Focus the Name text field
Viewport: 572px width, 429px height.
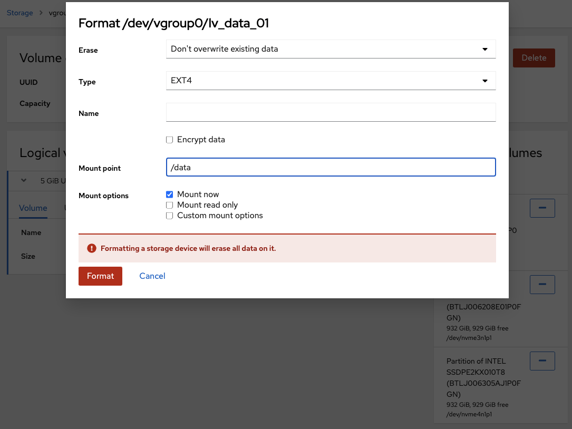coord(331,112)
